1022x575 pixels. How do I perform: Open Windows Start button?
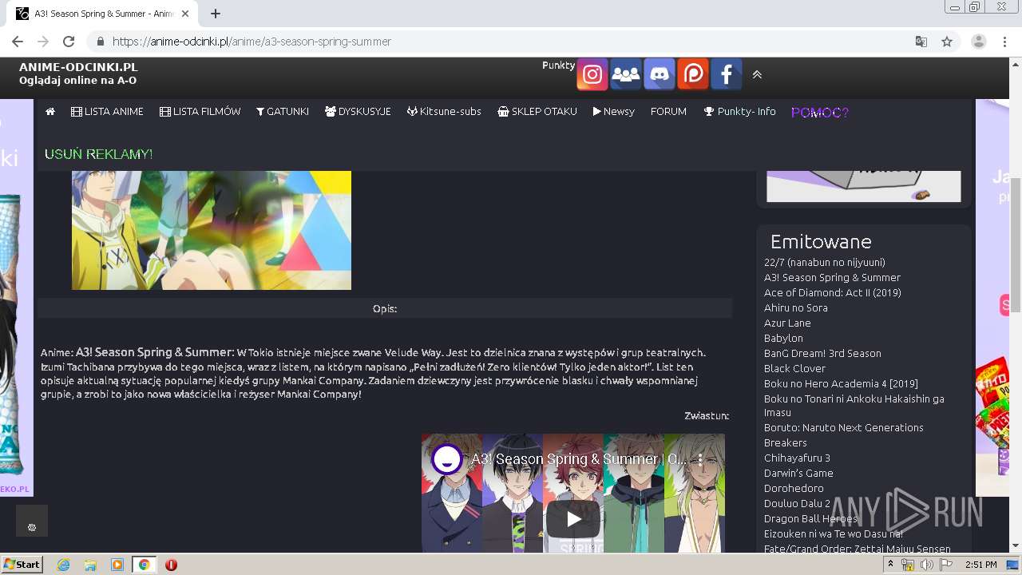click(22, 565)
